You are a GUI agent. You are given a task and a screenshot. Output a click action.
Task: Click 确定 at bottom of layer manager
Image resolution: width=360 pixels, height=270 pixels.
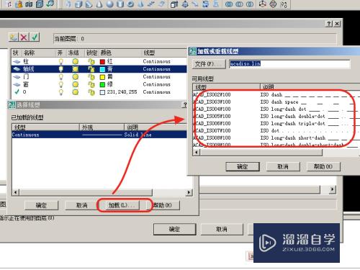(x=174, y=229)
